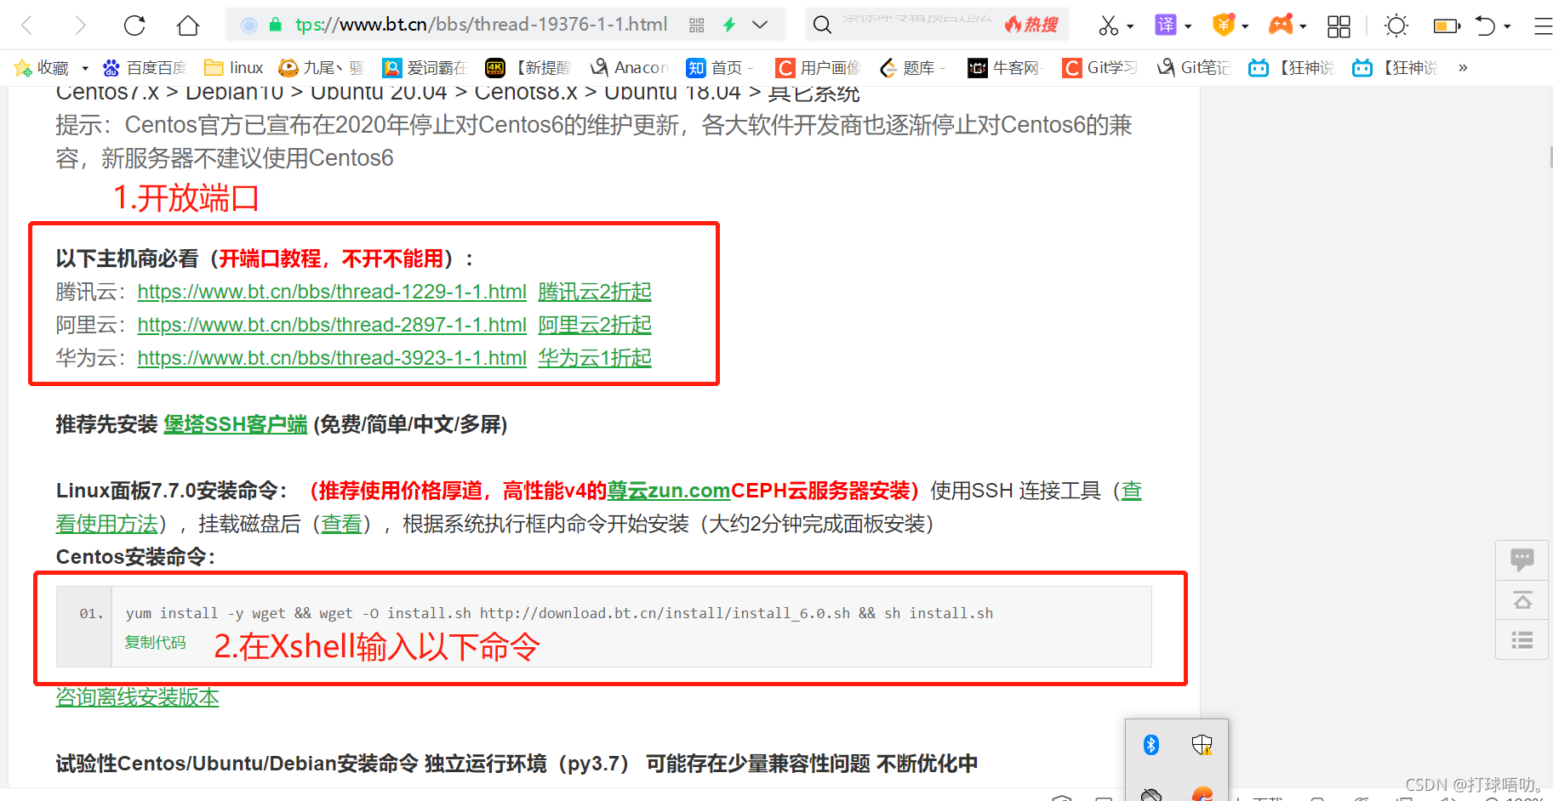The height and width of the screenshot is (801, 1553).
Task: Reload the page with the refresh icon
Action: (134, 26)
